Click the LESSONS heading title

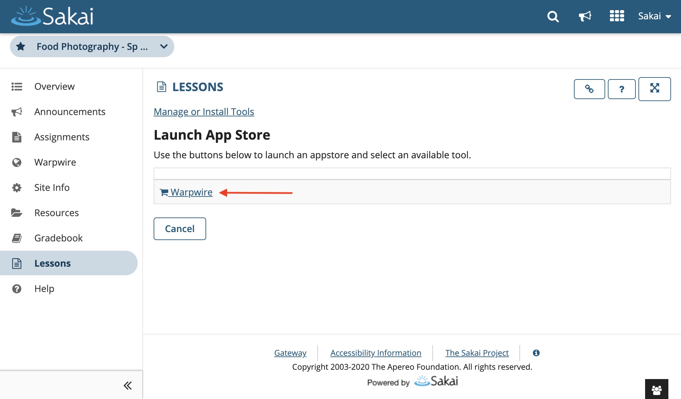click(198, 87)
